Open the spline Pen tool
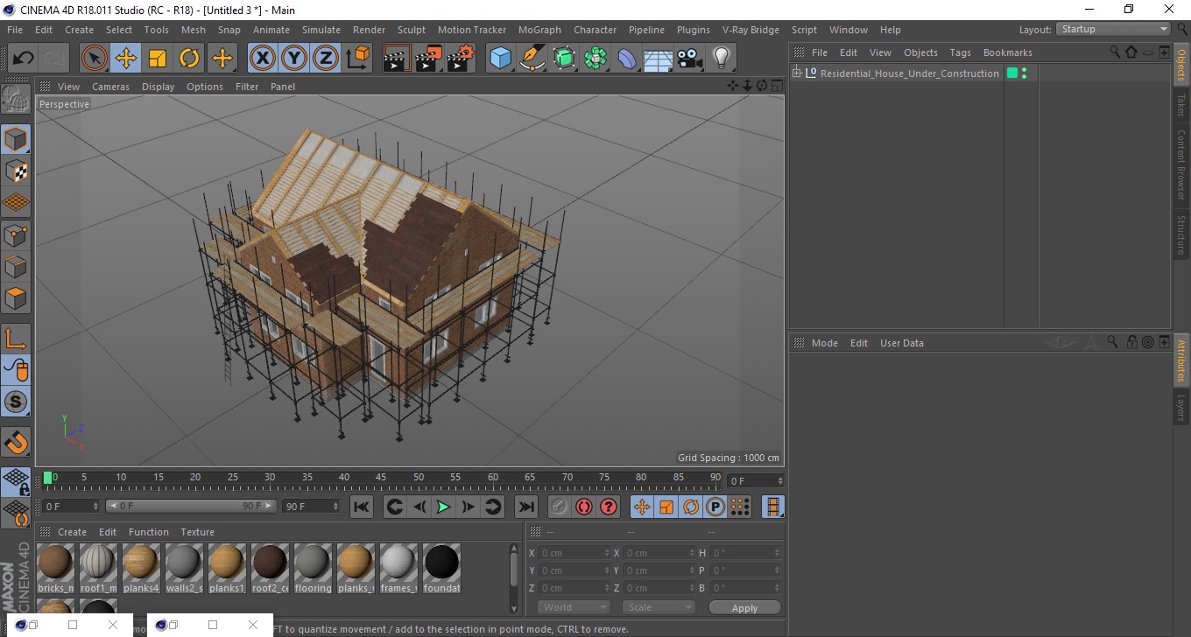Viewport: 1191px width, 637px height. click(x=532, y=59)
